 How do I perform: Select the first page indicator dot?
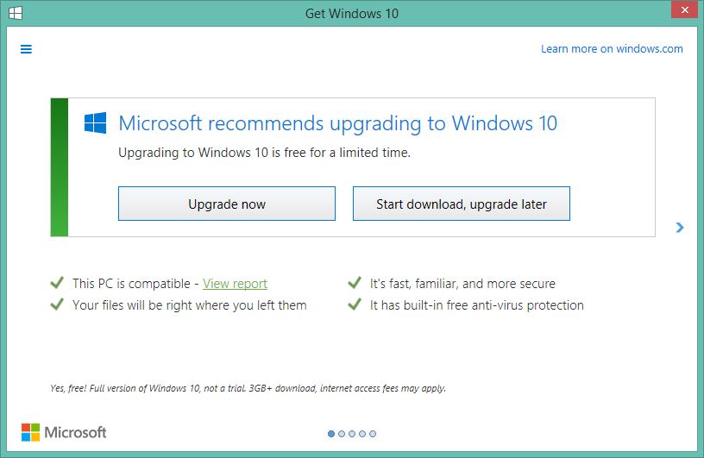(x=331, y=434)
